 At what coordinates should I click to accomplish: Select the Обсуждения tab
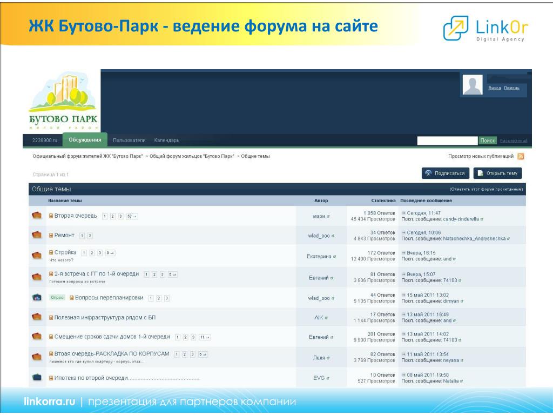pos(85,140)
